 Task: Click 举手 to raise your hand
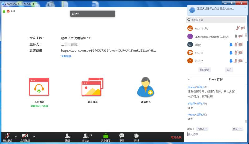[229, 70]
